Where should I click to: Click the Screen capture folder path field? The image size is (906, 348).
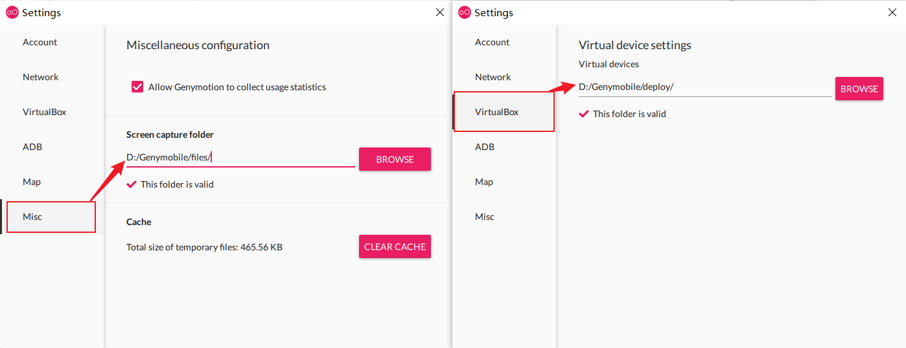[x=240, y=157]
